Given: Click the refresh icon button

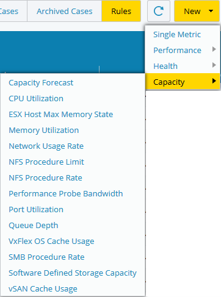Looking at the screenshot, I should 159,11.
